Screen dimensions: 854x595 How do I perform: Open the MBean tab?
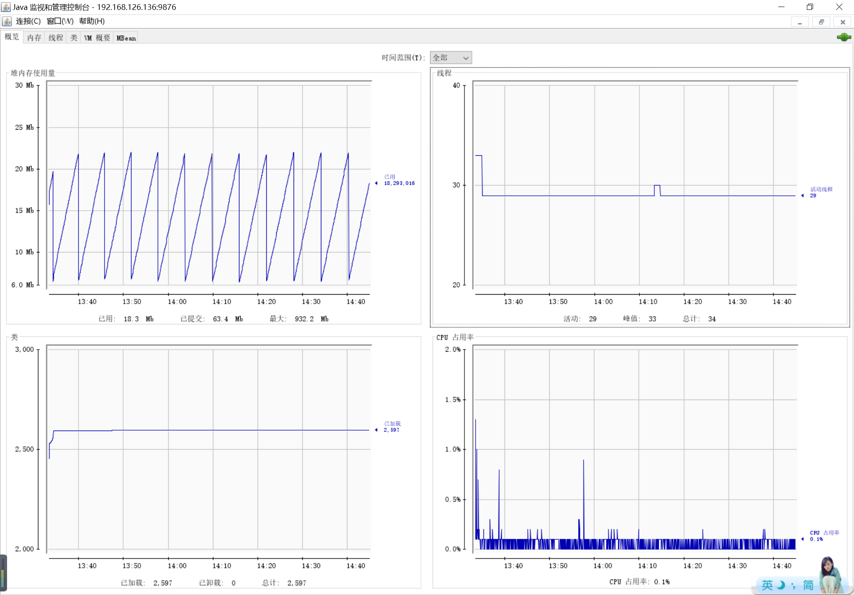[x=126, y=38]
